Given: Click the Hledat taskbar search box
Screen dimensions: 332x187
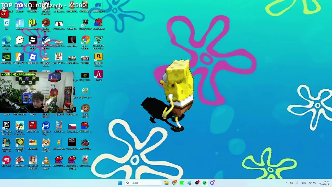Looking at the screenshot, I should coord(143,183).
